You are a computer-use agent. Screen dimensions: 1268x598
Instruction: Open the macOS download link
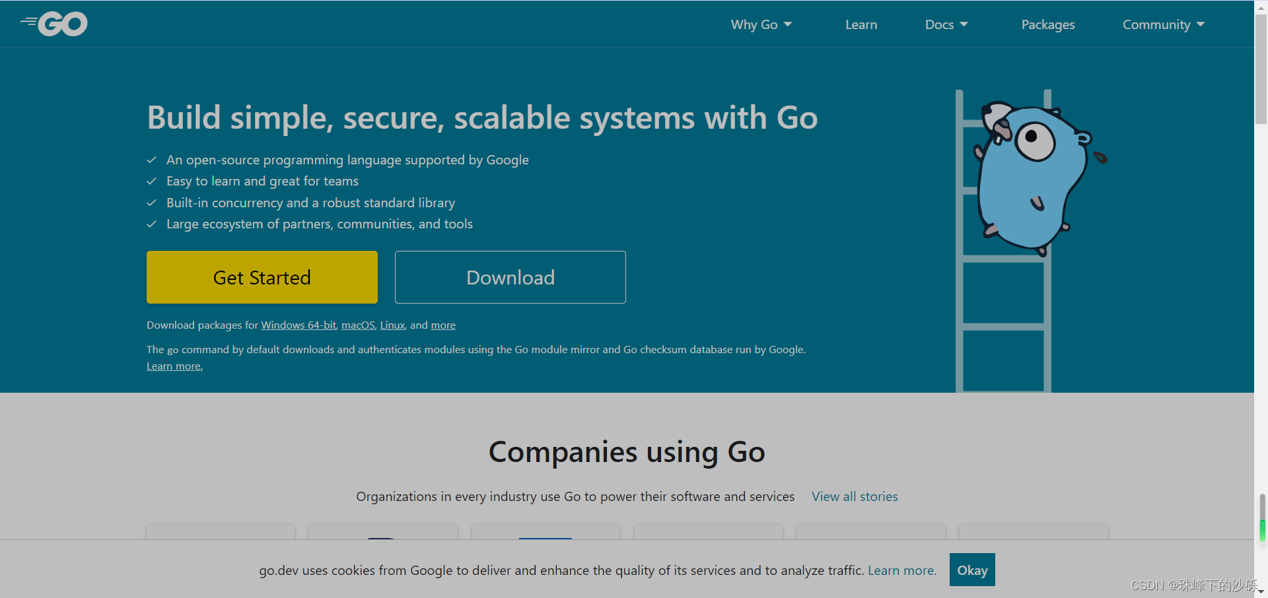358,325
